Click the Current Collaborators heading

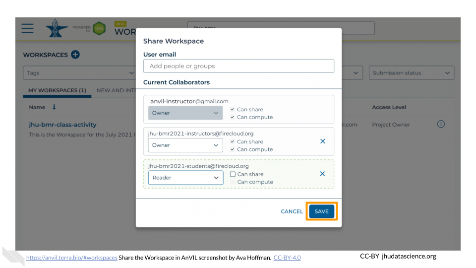177,82
